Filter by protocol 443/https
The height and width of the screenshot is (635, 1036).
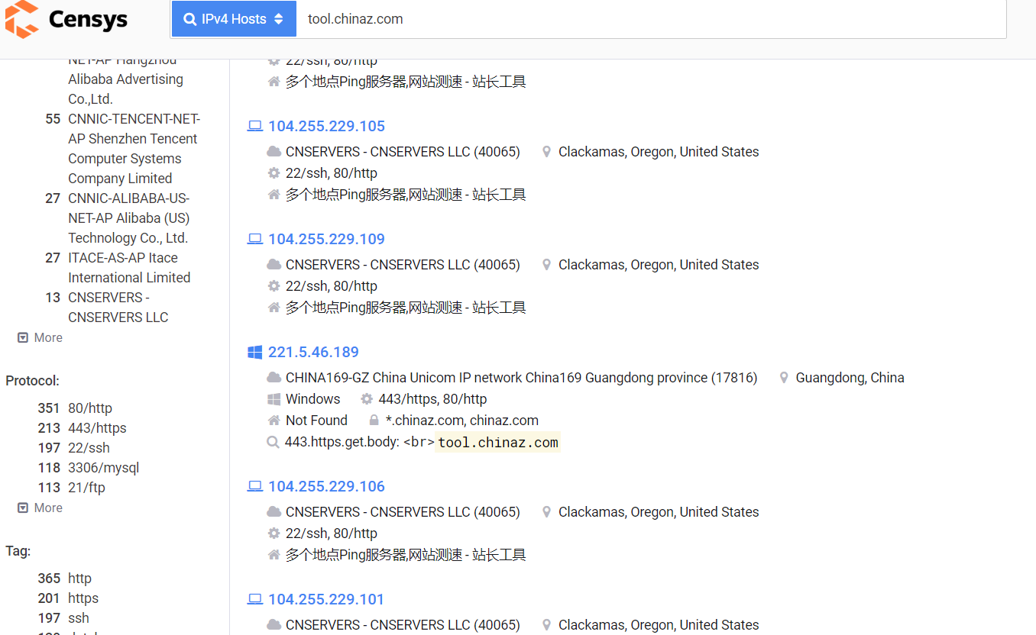(x=97, y=428)
